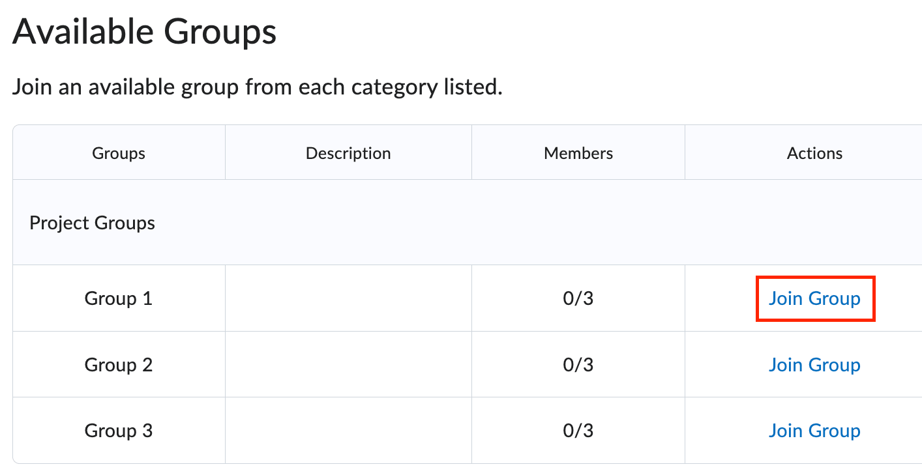Select the Description column header
Screen dimensions: 922x473
(348, 152)
